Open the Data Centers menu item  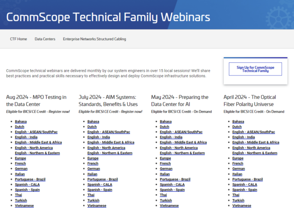click(x=45, y=39)
